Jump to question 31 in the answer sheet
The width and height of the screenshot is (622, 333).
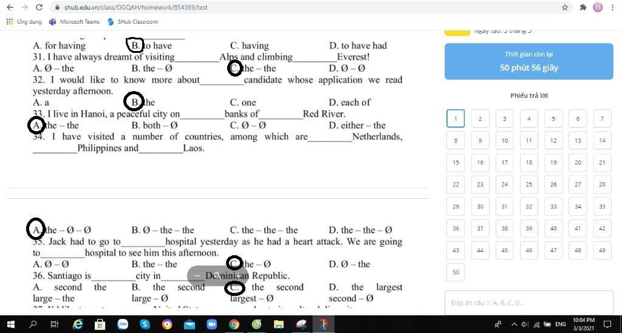(505, 207)
